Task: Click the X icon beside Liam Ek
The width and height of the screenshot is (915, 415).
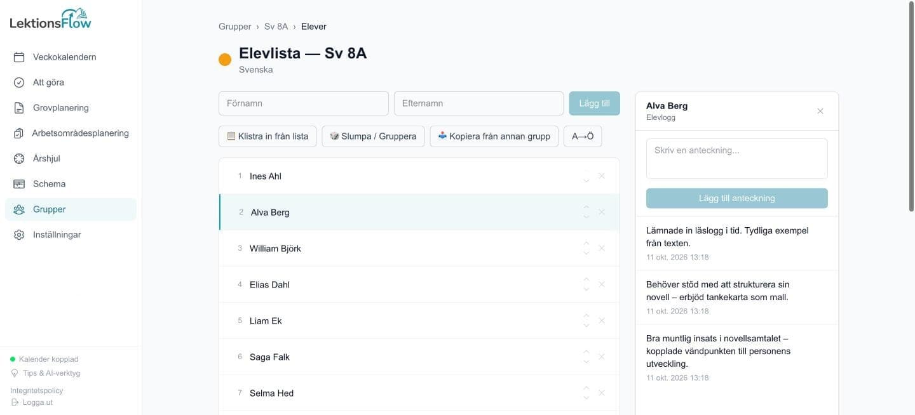Action: click(602, 320)
